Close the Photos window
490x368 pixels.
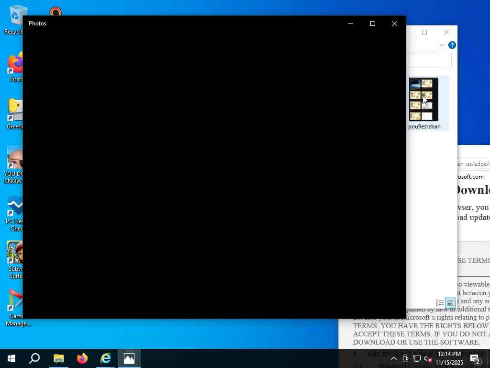tap(395, 23)
